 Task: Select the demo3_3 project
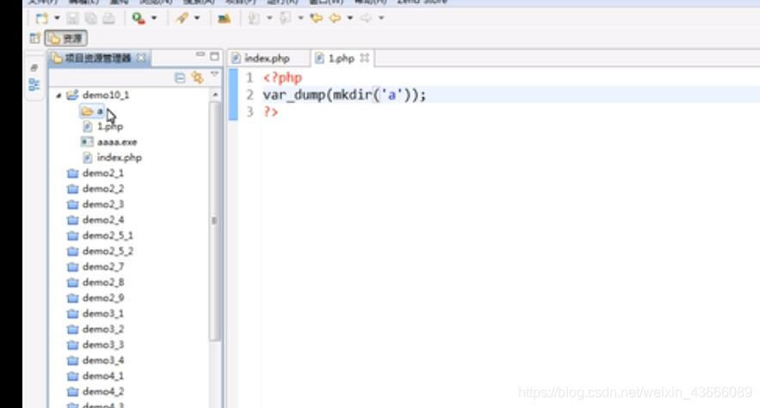coord(102,344)
